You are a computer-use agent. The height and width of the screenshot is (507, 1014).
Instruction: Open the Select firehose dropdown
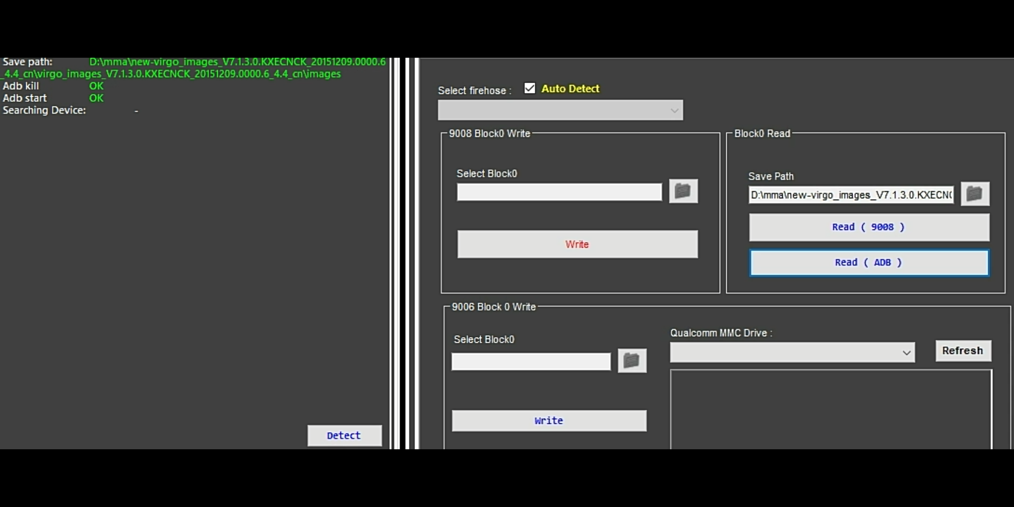pyautogui.click(x=560, y=110)
